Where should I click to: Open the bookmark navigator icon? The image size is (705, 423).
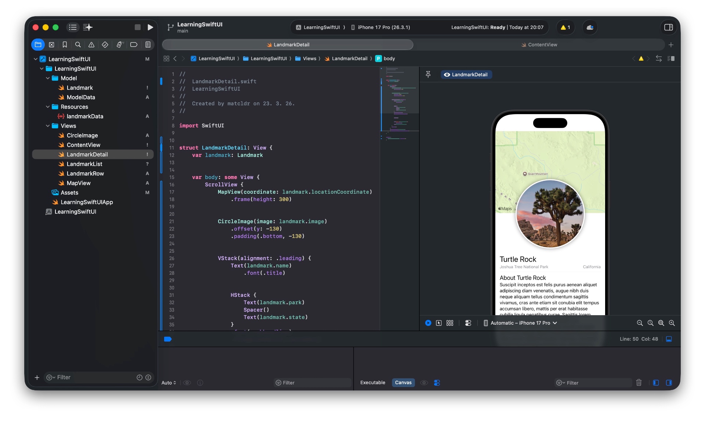pyautogui.click(x=65, y=45)
